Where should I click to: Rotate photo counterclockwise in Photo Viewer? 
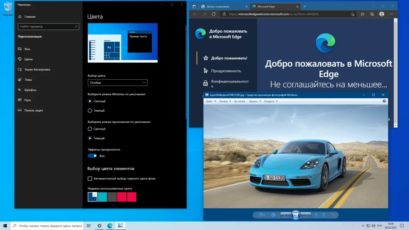coord(316,215)
